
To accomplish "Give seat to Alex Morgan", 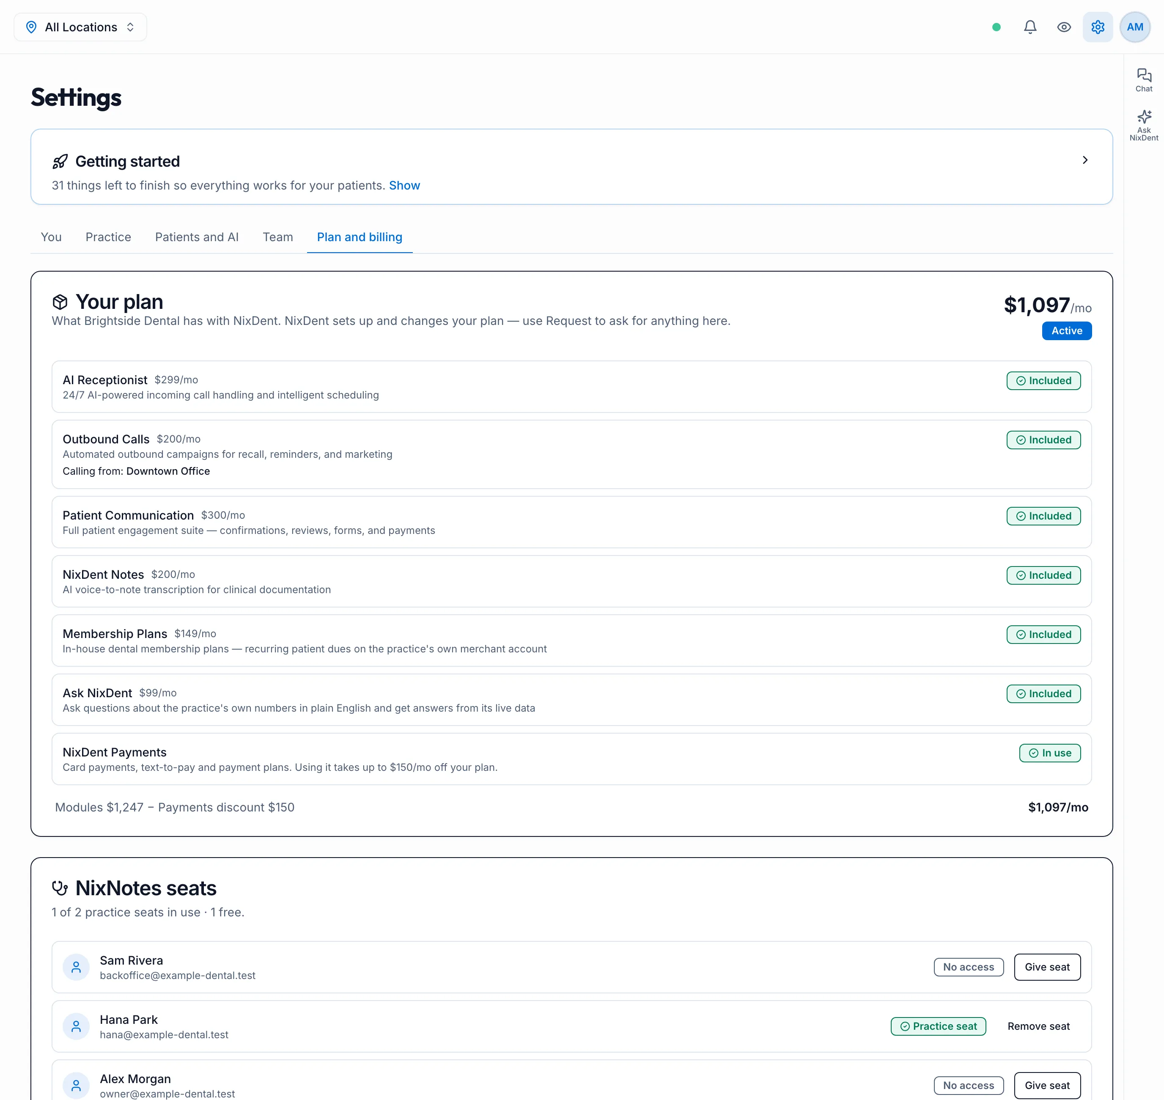I will [x=1047, y=1085].
